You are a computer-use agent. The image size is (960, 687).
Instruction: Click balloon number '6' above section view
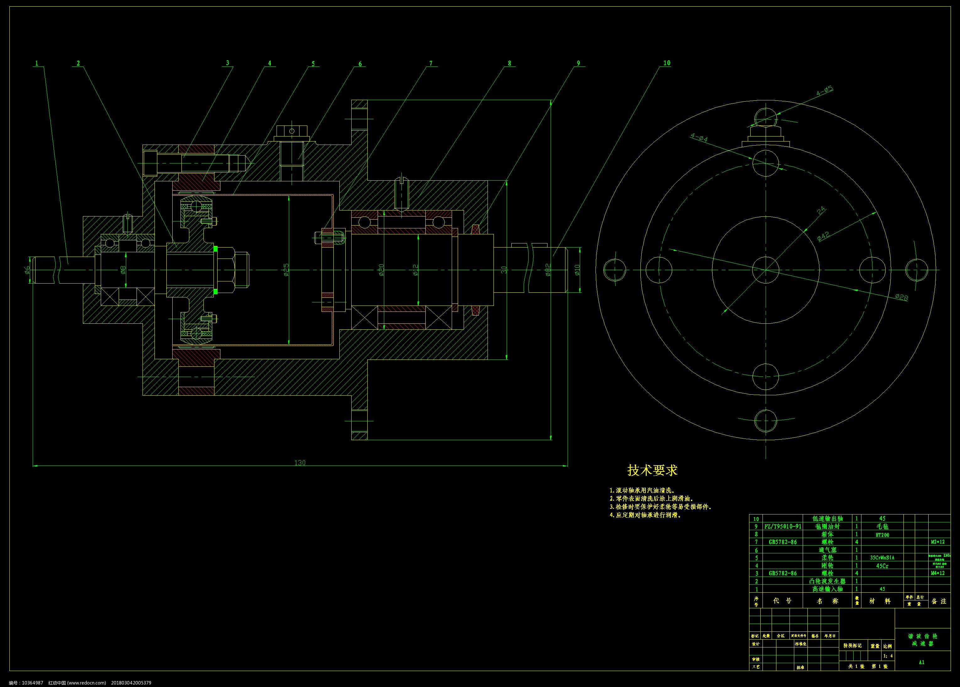point(360,64)
